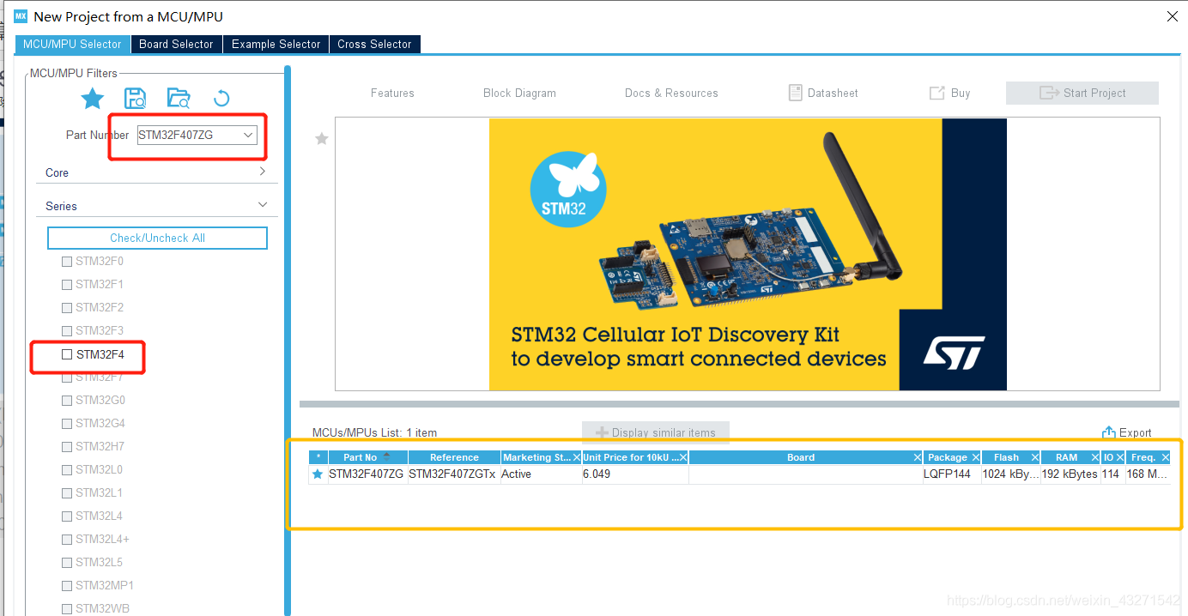Image resolution: width=1188 pixels, height=616 pixels.
Task: Switch to the MCU/MPU Selector tab
Action: [72, 44]
